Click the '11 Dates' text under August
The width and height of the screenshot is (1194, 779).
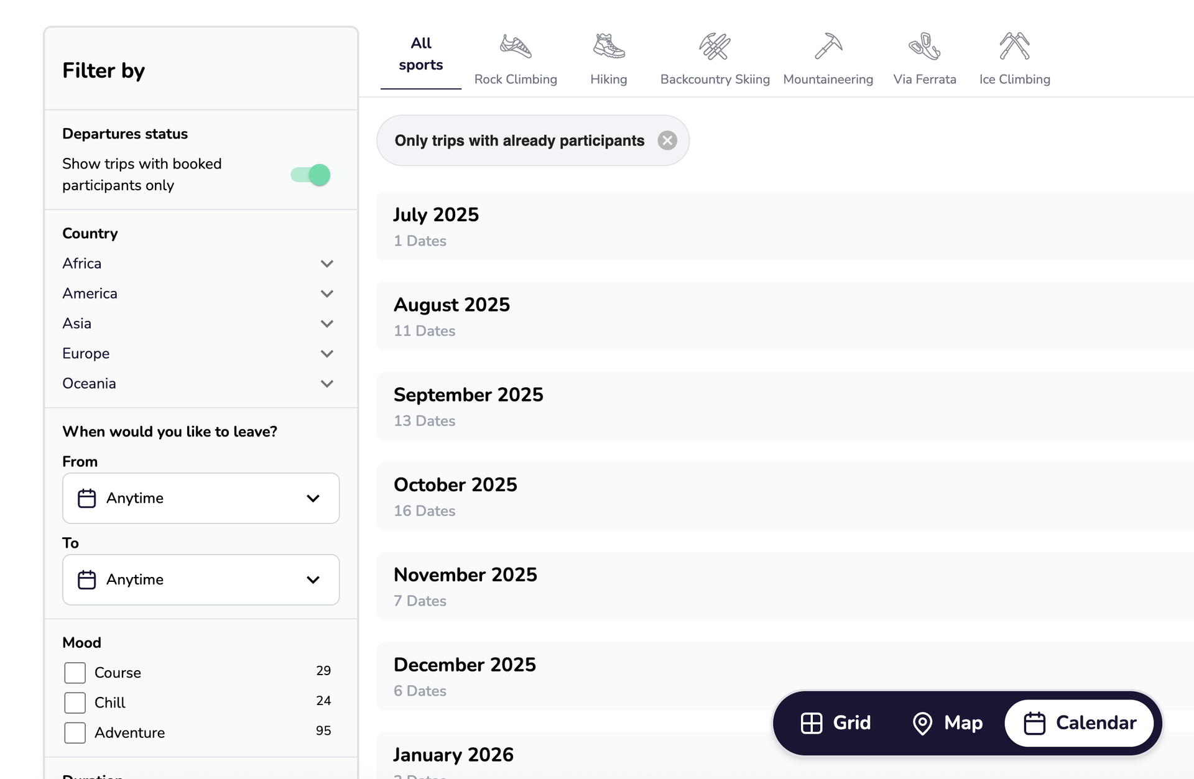click(x=425, y=331)
